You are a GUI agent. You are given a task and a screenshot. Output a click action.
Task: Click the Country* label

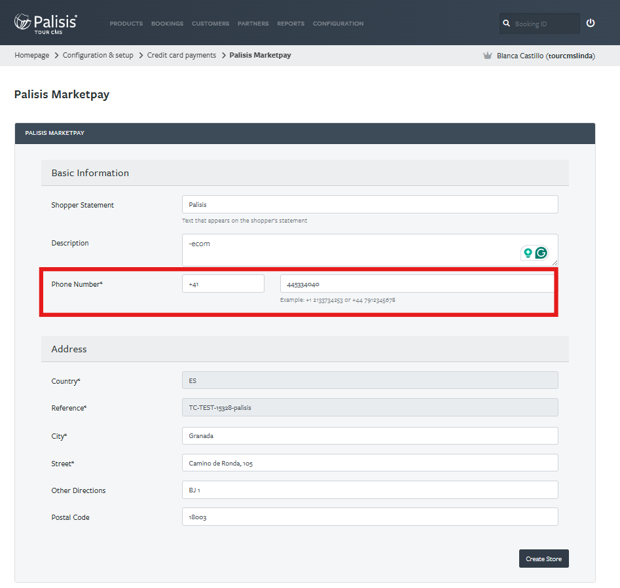(65, 381)
